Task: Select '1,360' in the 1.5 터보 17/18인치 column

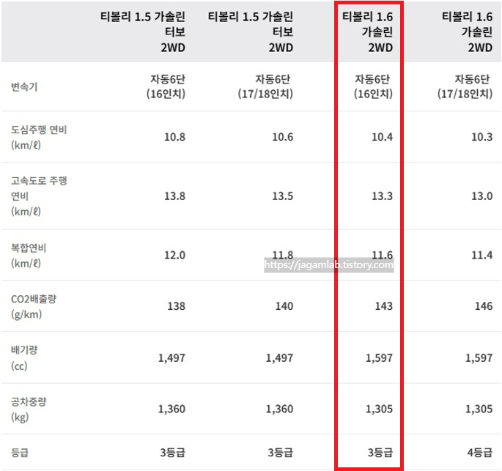Action: click(280, 409)
